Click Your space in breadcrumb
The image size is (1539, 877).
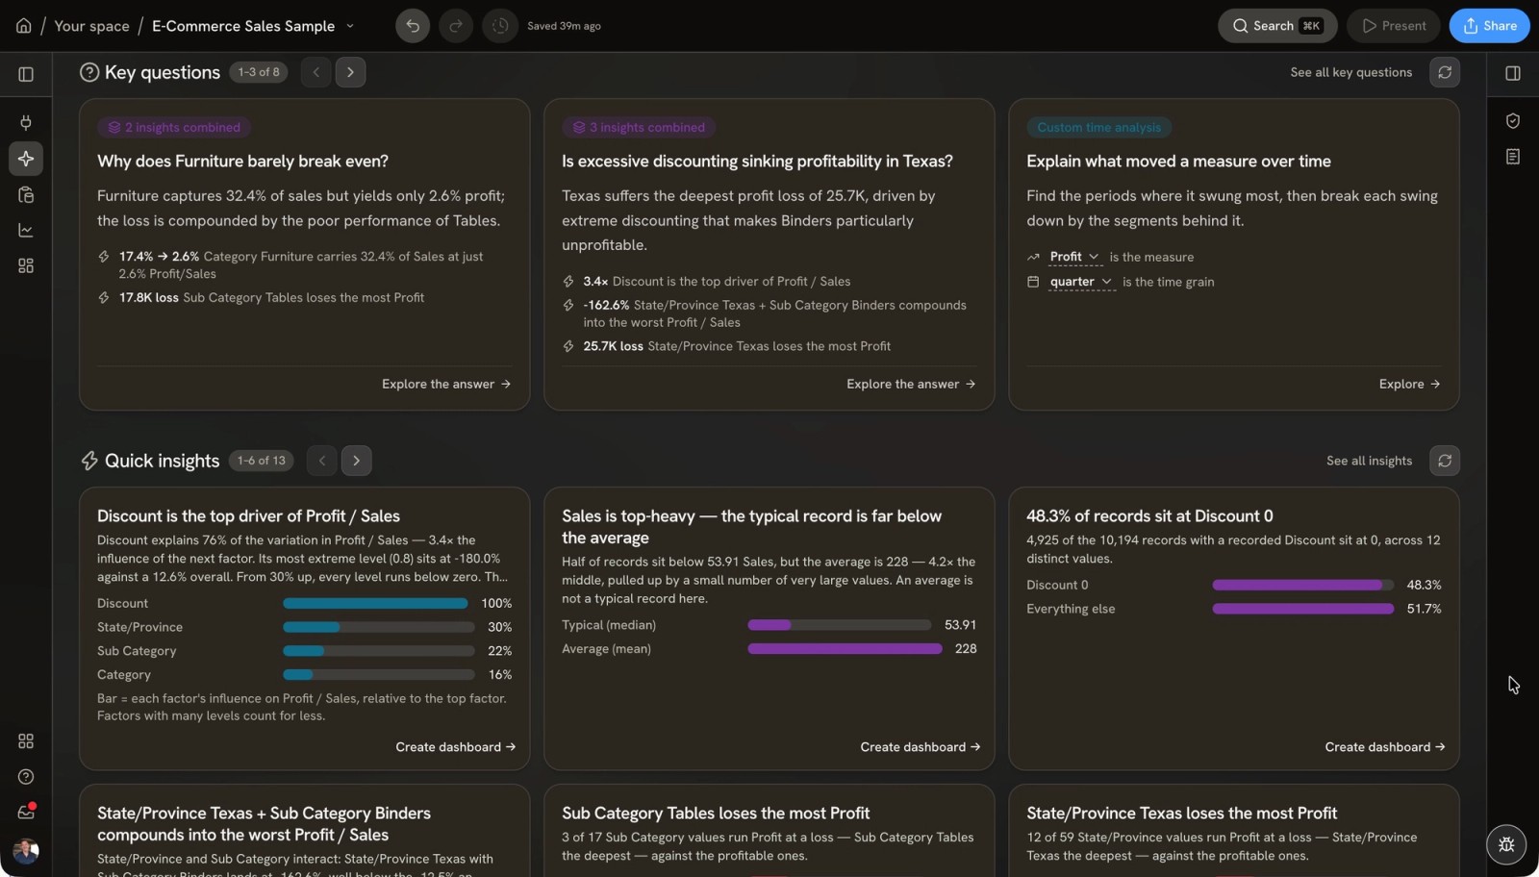pyautogui.click(x=91, y=26)
